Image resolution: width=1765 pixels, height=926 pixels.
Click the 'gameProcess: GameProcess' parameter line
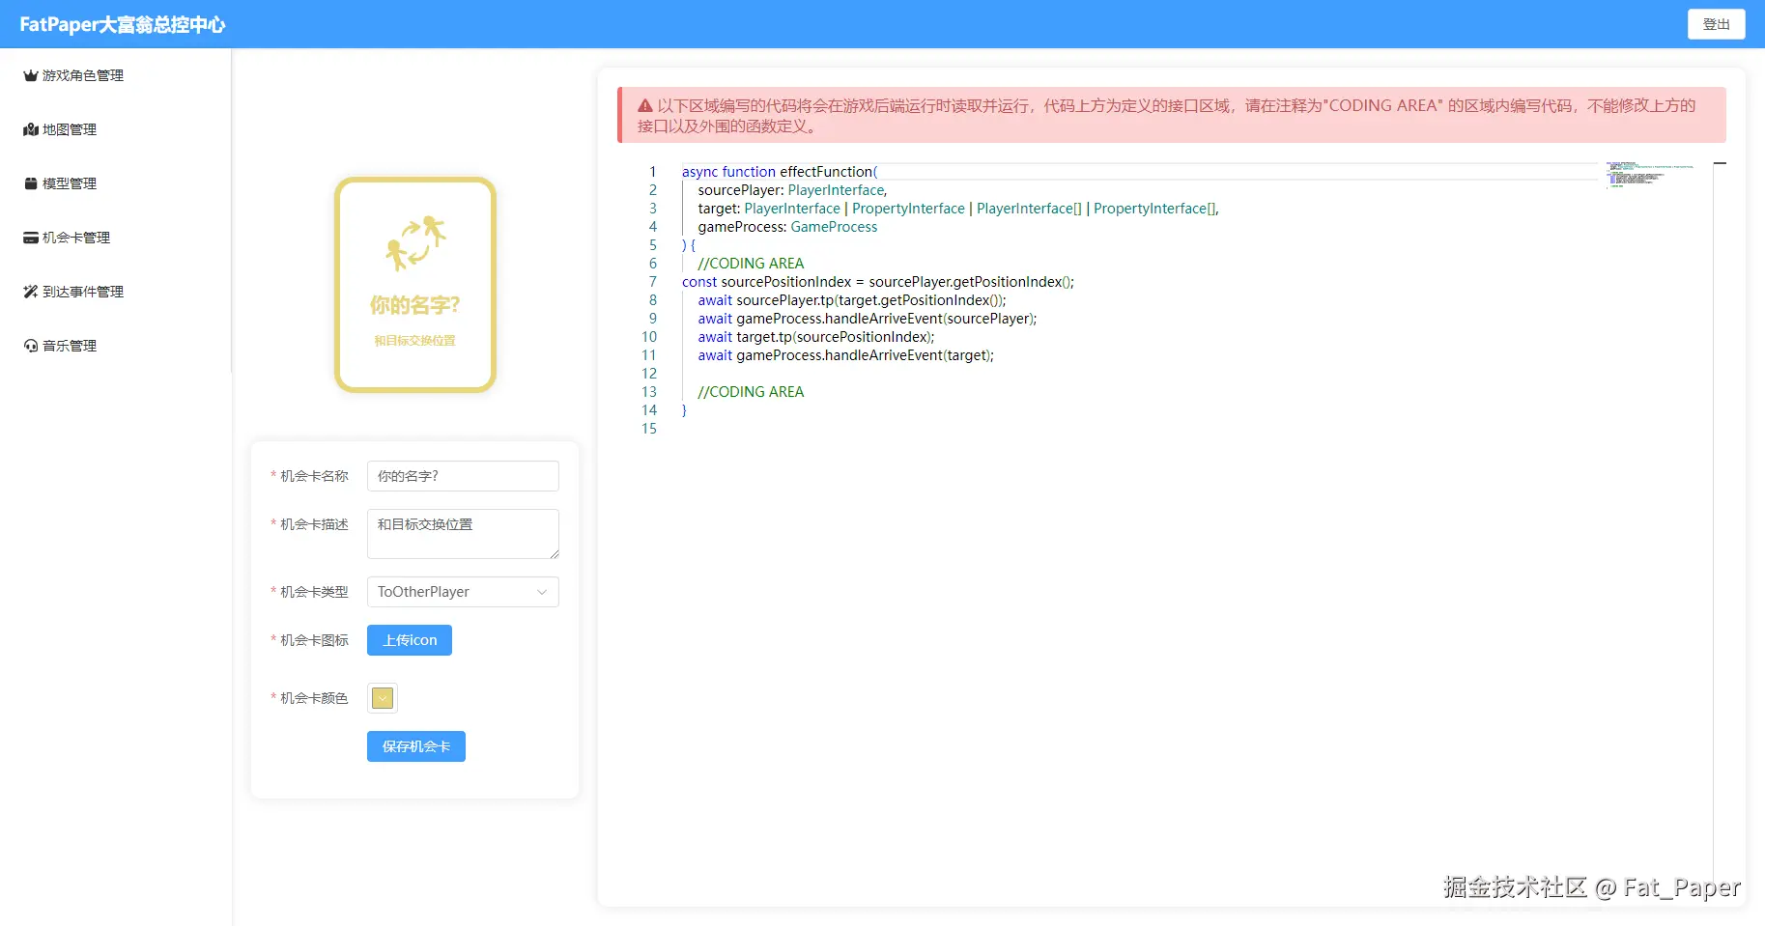(x=787, y=227)
